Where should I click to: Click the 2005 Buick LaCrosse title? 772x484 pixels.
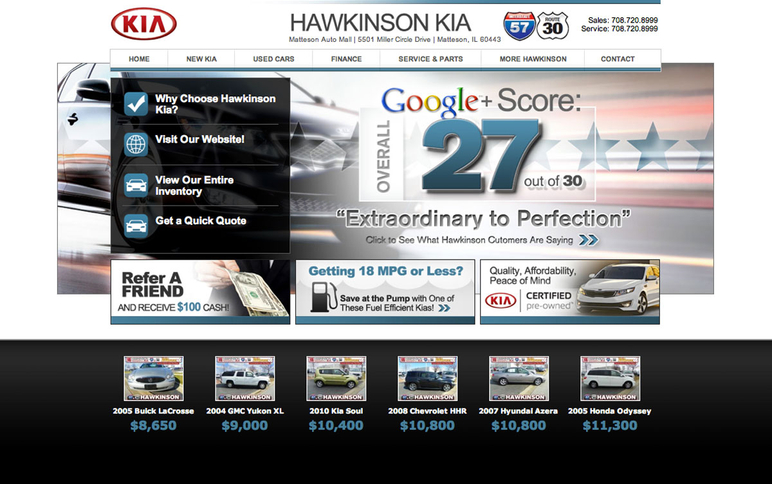(153, 411)
